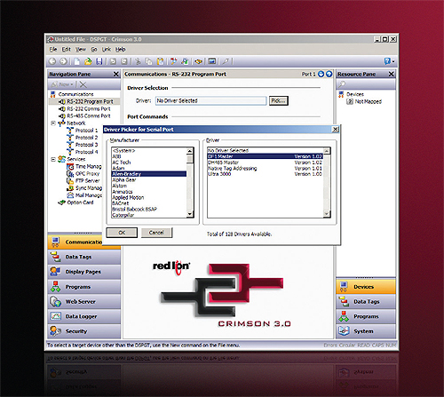Image resolution: width=444 pixels, height=397 pixels.
Task: Open the Link menu
Action: coord(107,50)
